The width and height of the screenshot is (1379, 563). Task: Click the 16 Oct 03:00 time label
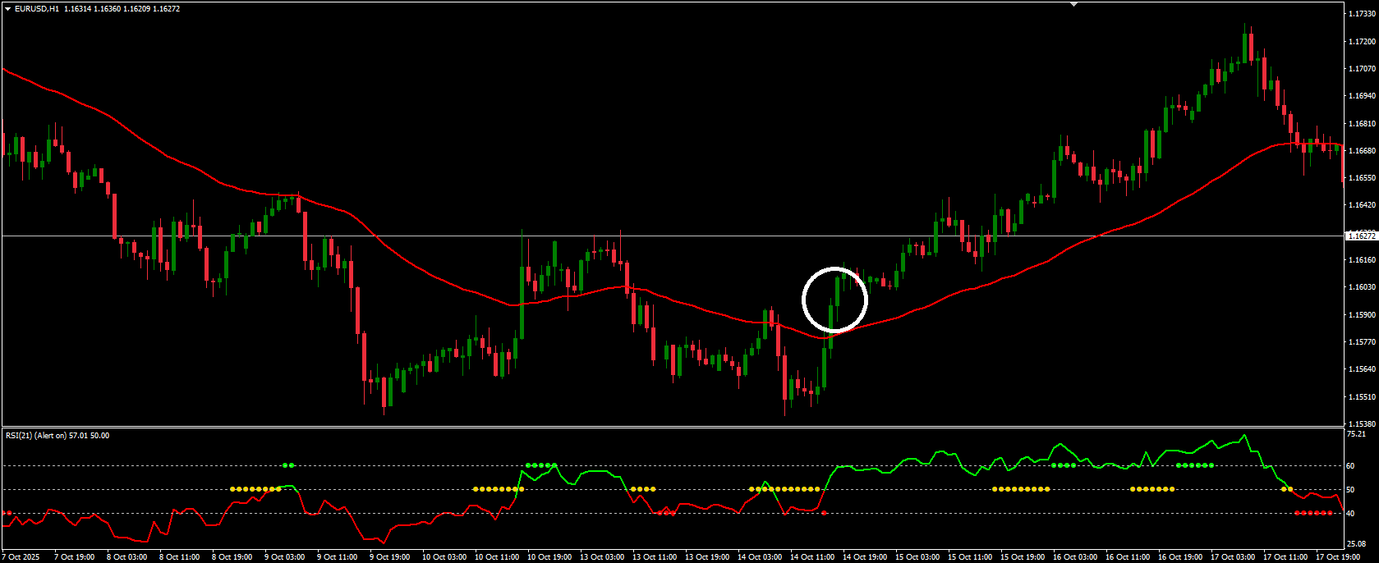[1074, 557]
